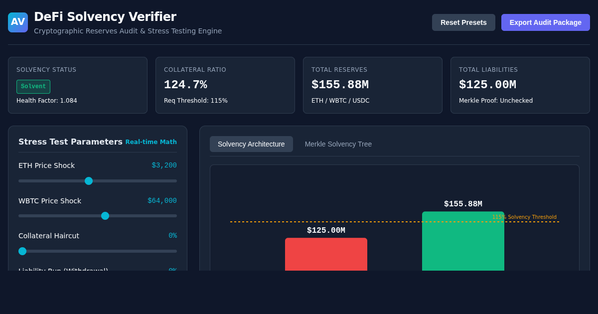Image resolution: width=598 pixels, height=314 pixels.
Task: Adjust the ETH Price Shock slider
Action: click(98, 181)
